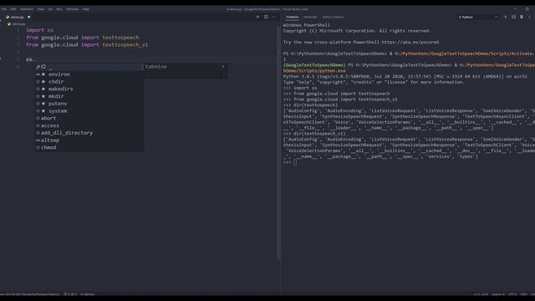This screenshot has width=535, height=301.
Task: Open the View menu
Action: (41, 9)
